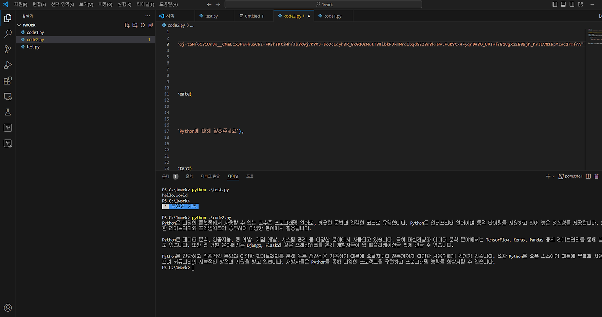602x317 pixels.
Task: Collapse all folders in Explorer
Action: click(x=150, y=25)
